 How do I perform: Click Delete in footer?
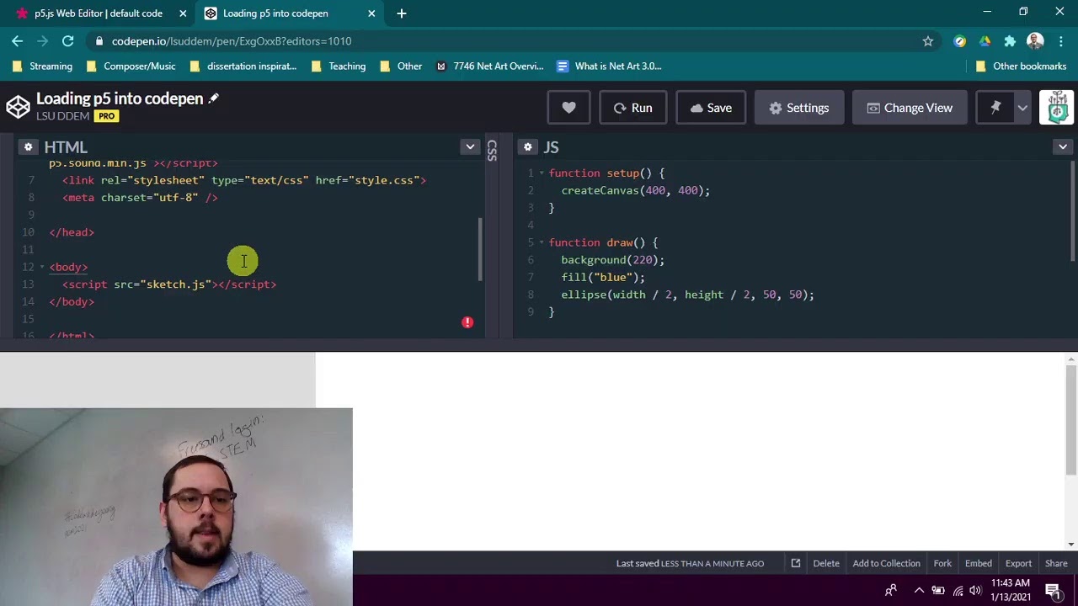point(826,563)
